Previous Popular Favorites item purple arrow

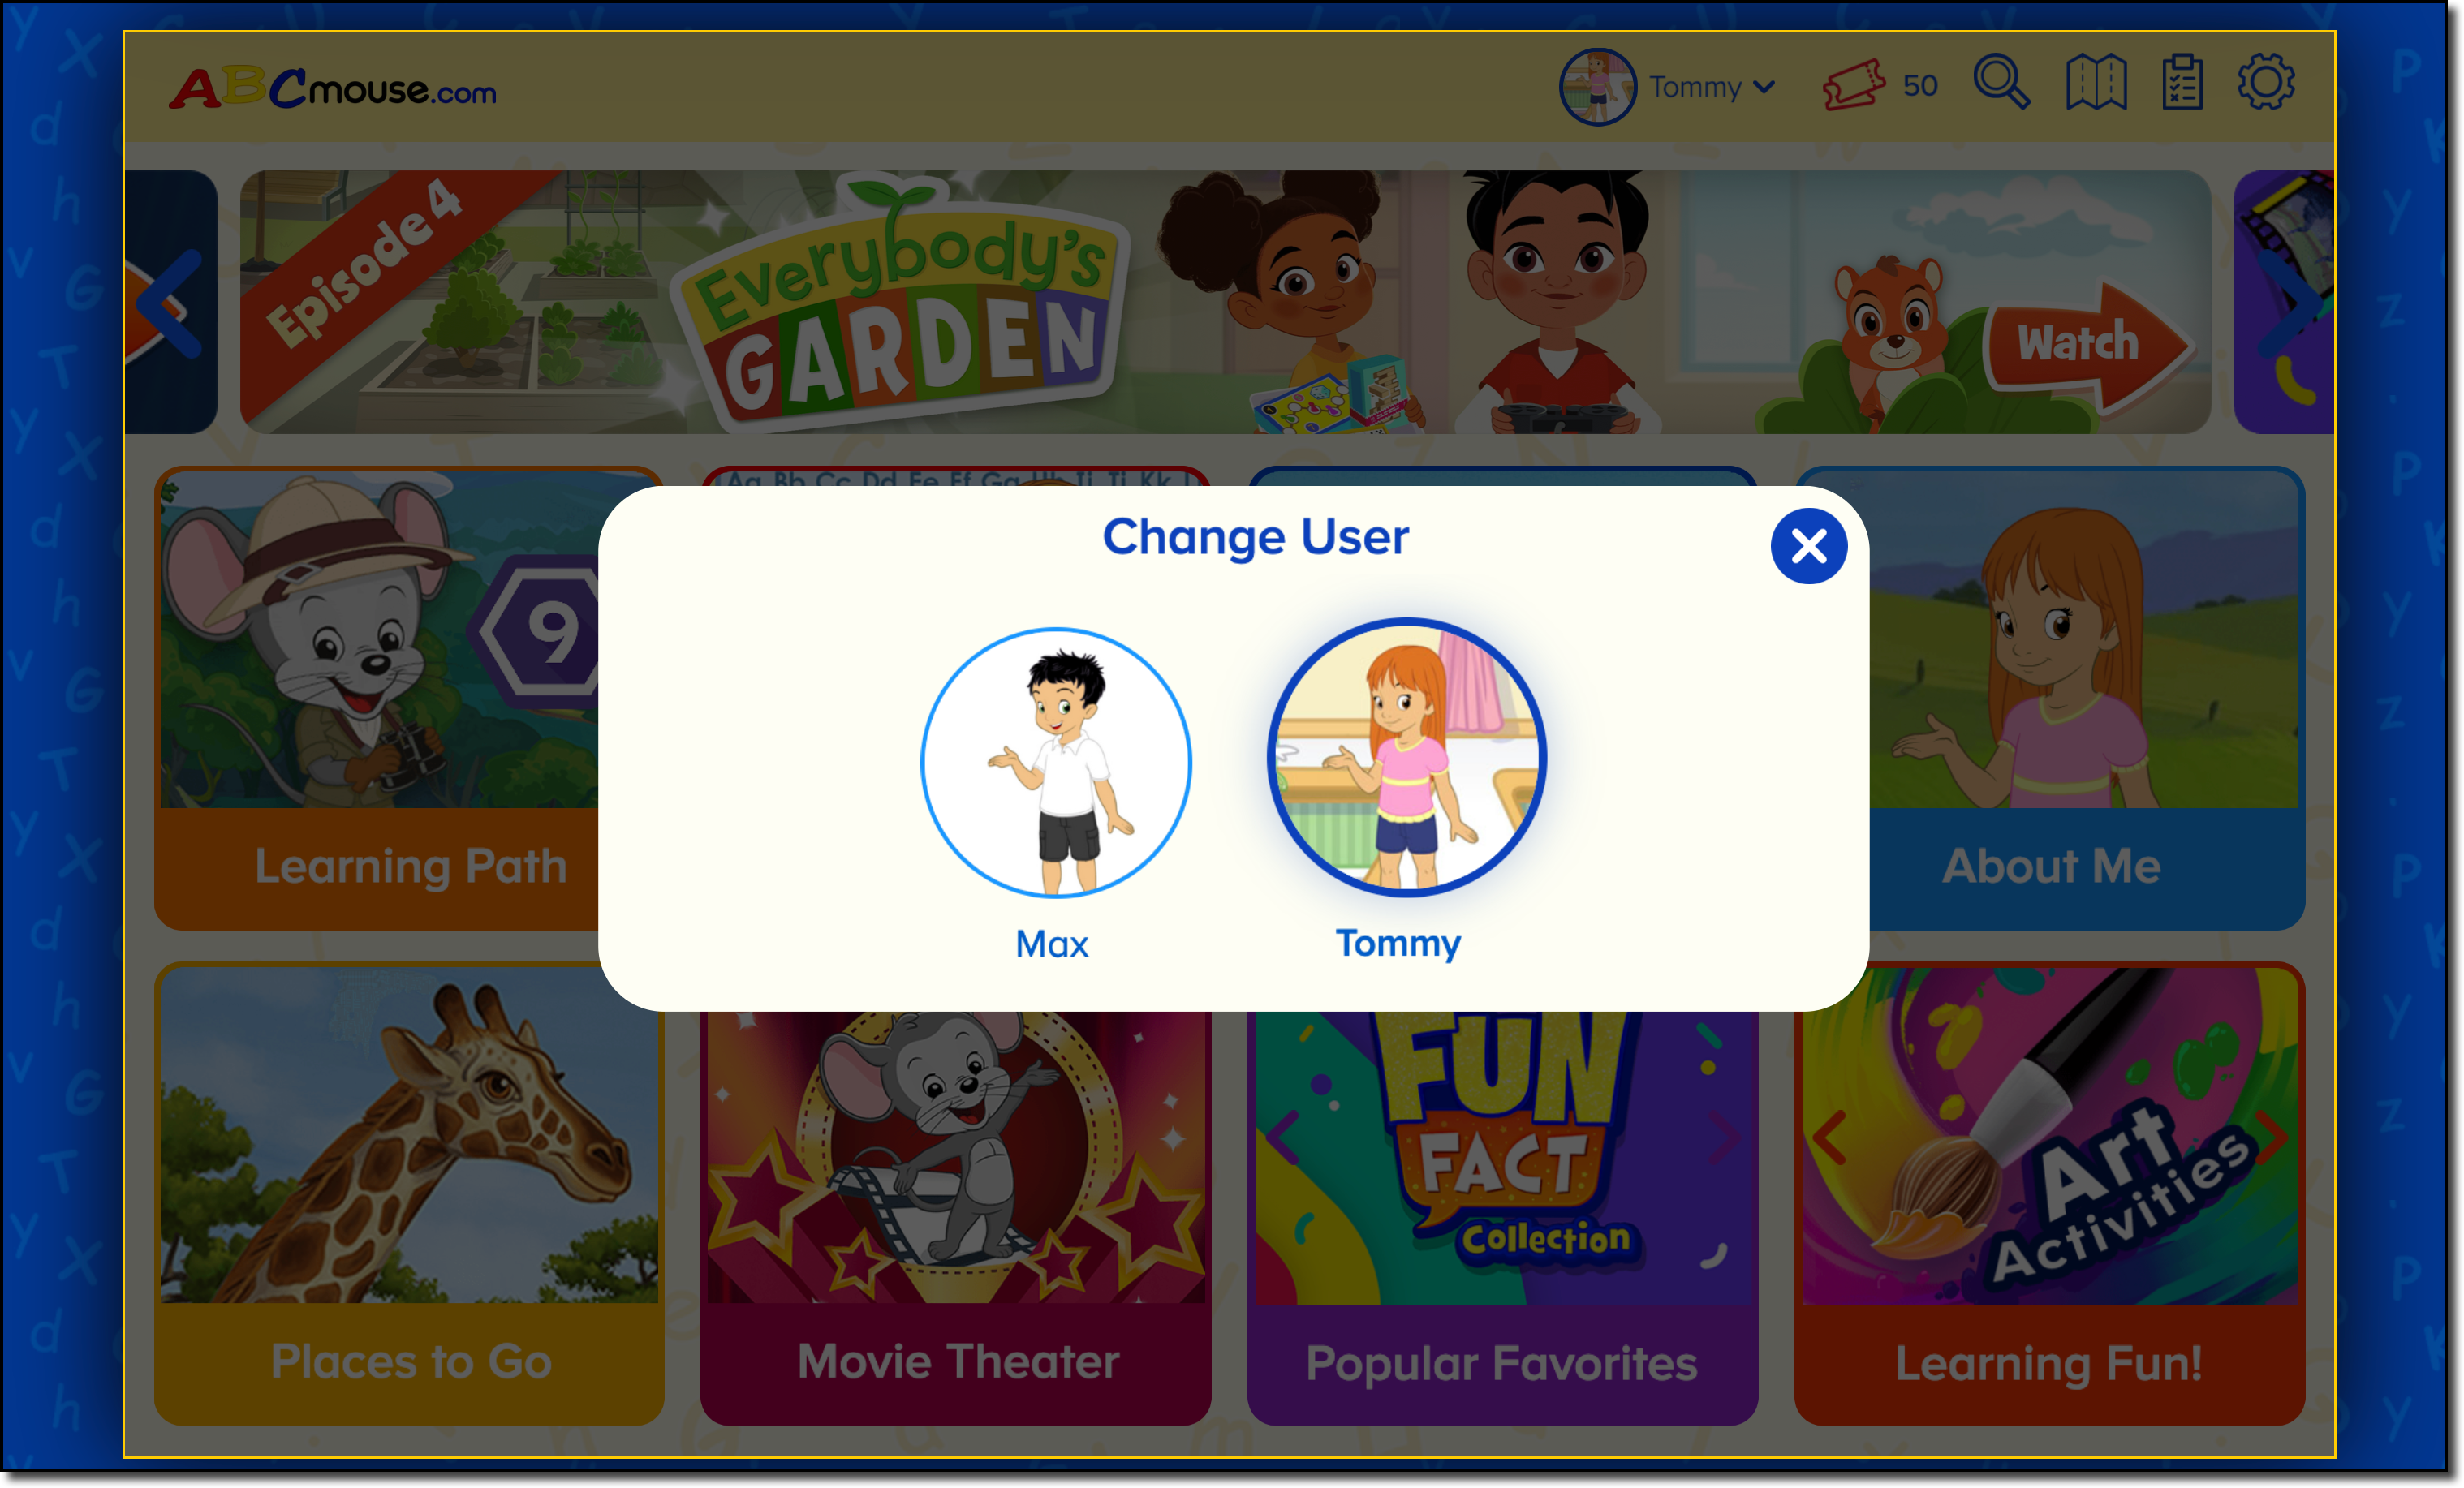coord(1282,1137)
